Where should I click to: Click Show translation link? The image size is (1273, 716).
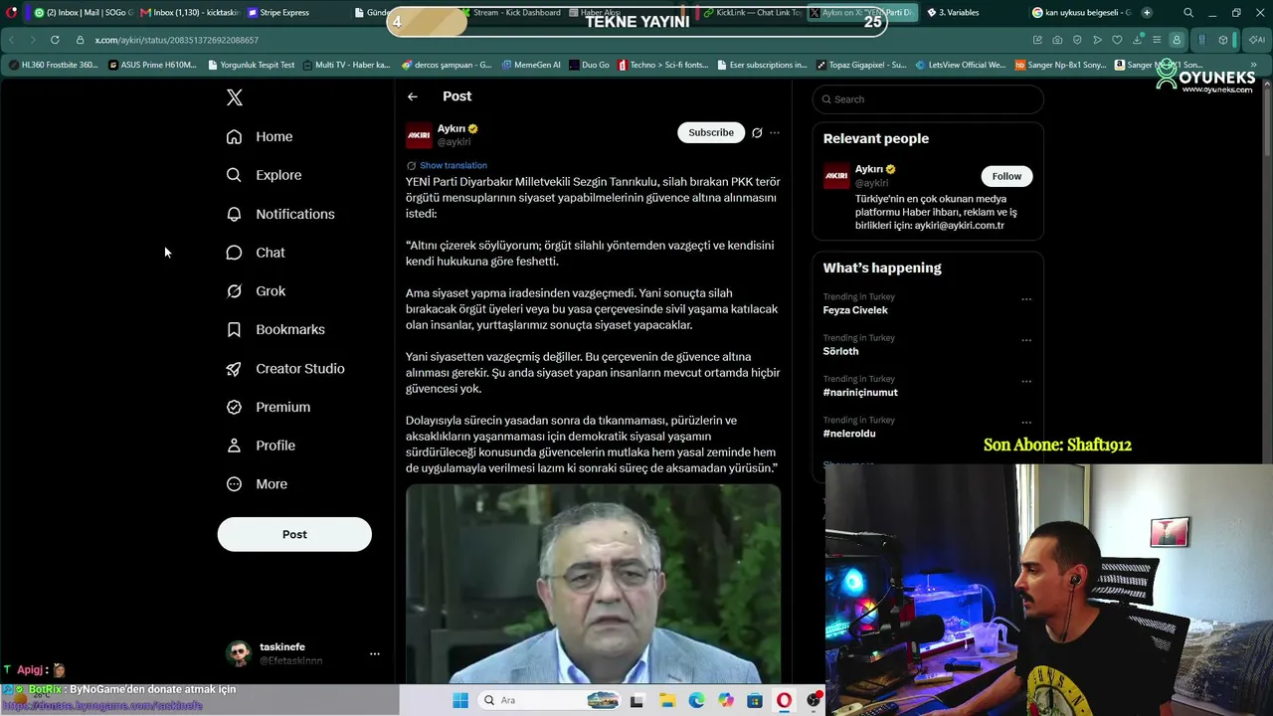(454, 165)
